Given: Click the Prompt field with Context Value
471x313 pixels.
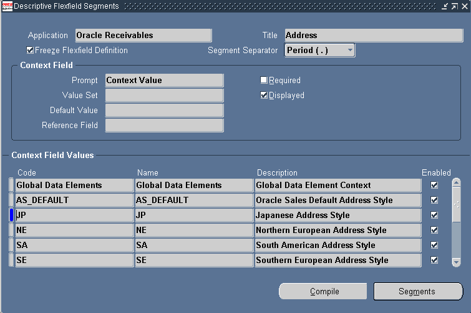Looking at the screenshot, I should pyautogui.click(x=164, y=81).
